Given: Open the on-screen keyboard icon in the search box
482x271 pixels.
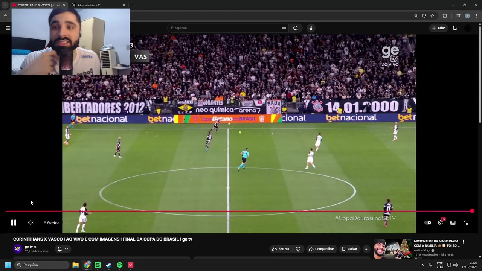Looking at the screenshot, I should coord(284,28).
